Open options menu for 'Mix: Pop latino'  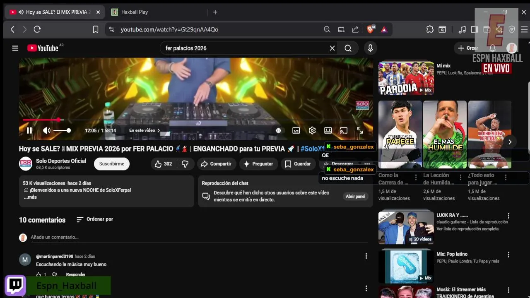pos(508,255)
